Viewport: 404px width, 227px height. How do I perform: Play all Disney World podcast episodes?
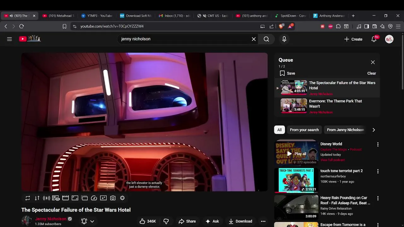click(x=296, y=154)
